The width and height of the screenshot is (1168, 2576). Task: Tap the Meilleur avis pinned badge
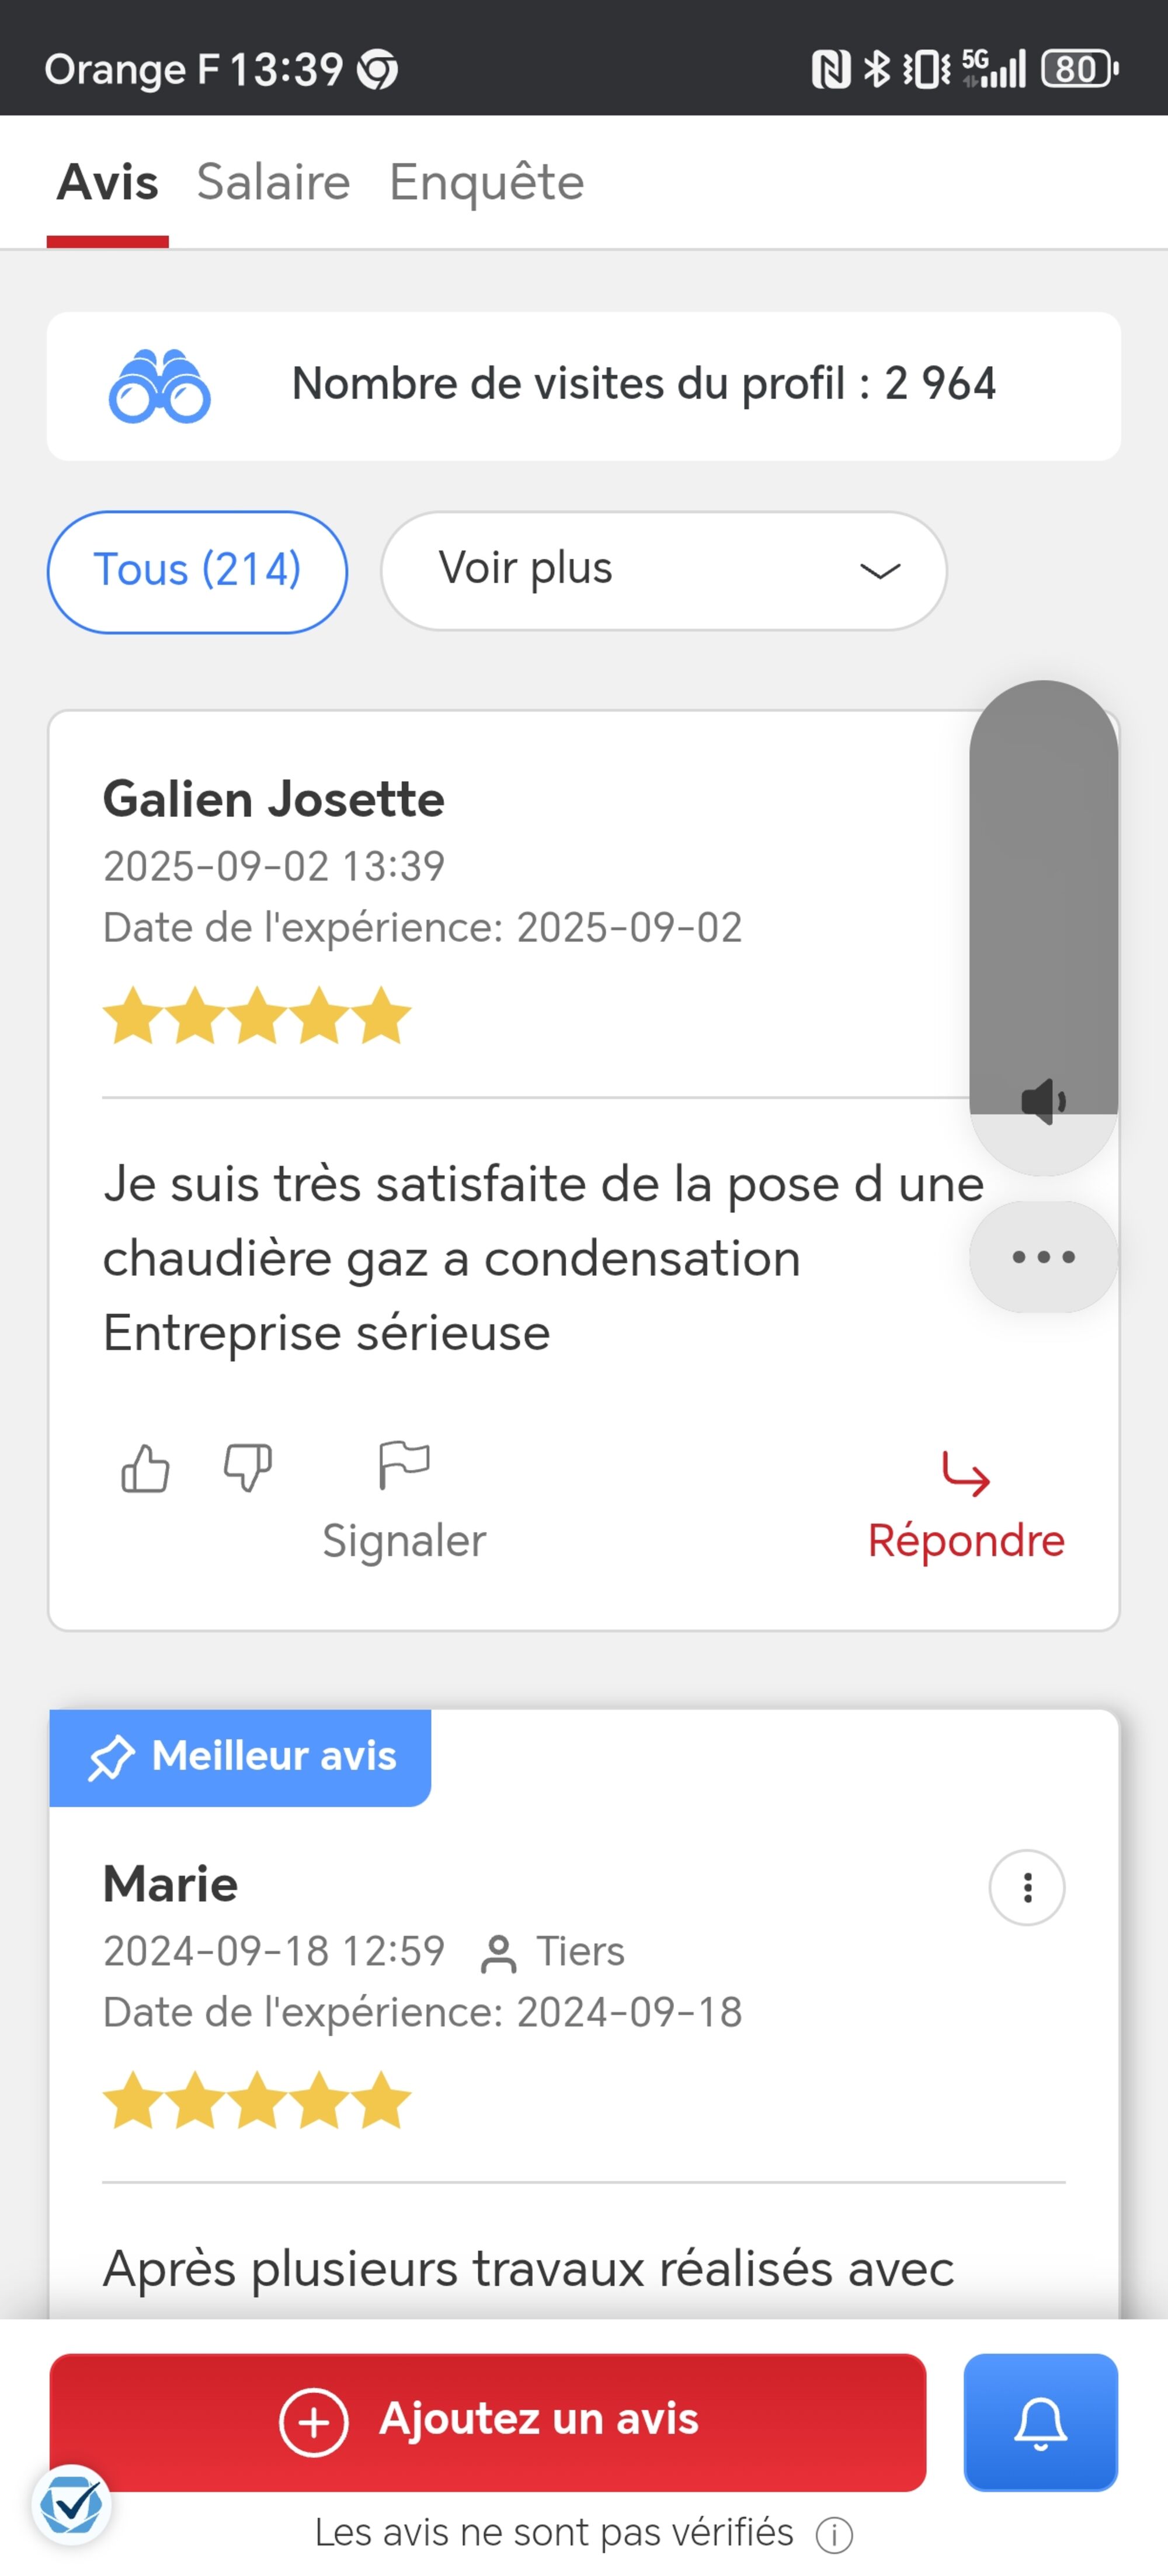click(241, 1757)
